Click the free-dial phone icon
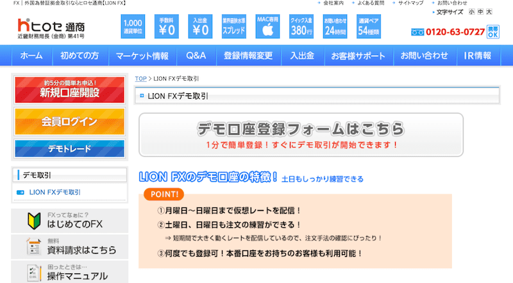This screenshot has height=283, width=513. tap(417, 32)
